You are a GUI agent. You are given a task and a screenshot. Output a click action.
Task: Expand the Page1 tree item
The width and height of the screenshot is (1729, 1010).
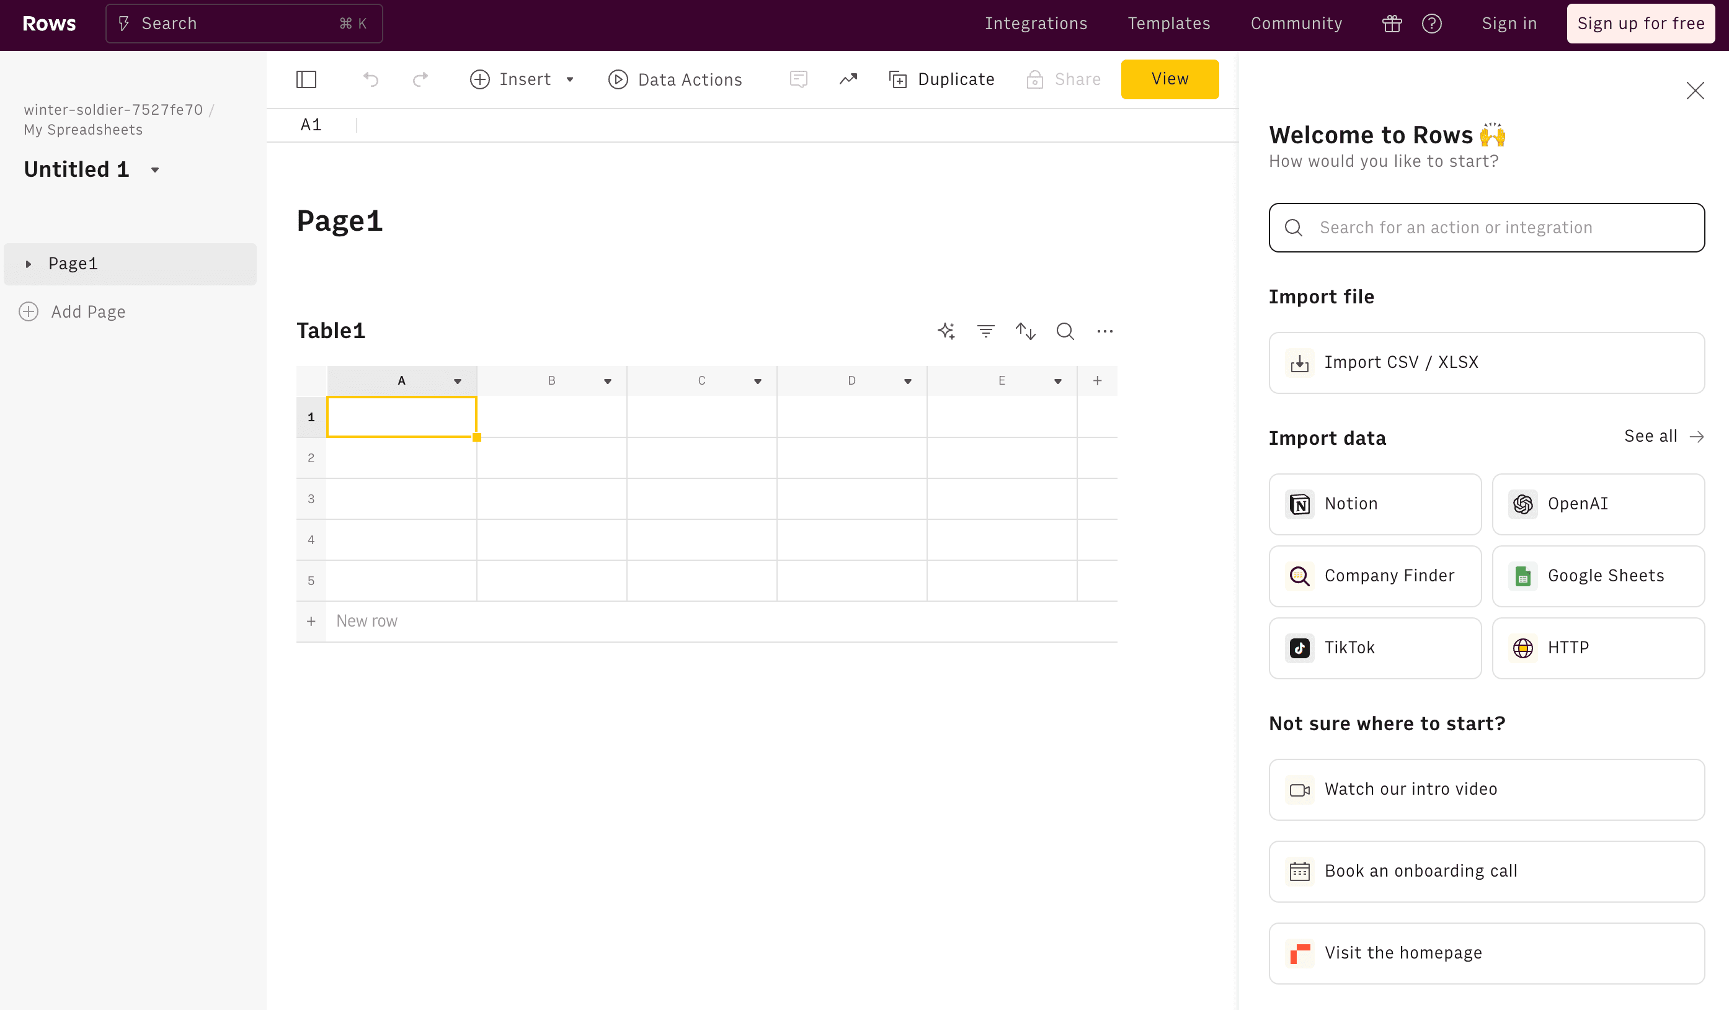[27, 264]
